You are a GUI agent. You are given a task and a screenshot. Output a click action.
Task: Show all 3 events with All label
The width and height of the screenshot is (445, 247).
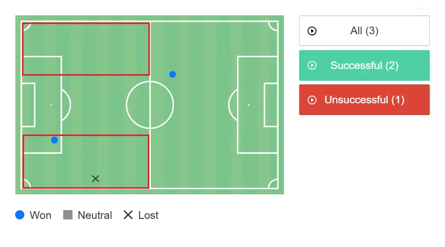pyautogui.click(x=364, y=31)
